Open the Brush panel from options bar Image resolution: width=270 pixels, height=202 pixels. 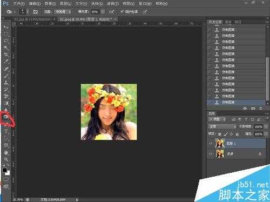point(36,12)
